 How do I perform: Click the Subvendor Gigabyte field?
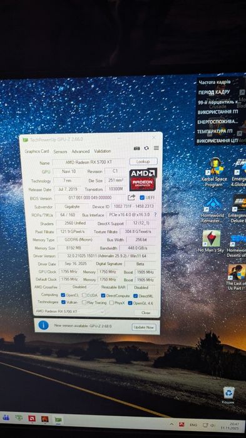click(x=73, y=207)
